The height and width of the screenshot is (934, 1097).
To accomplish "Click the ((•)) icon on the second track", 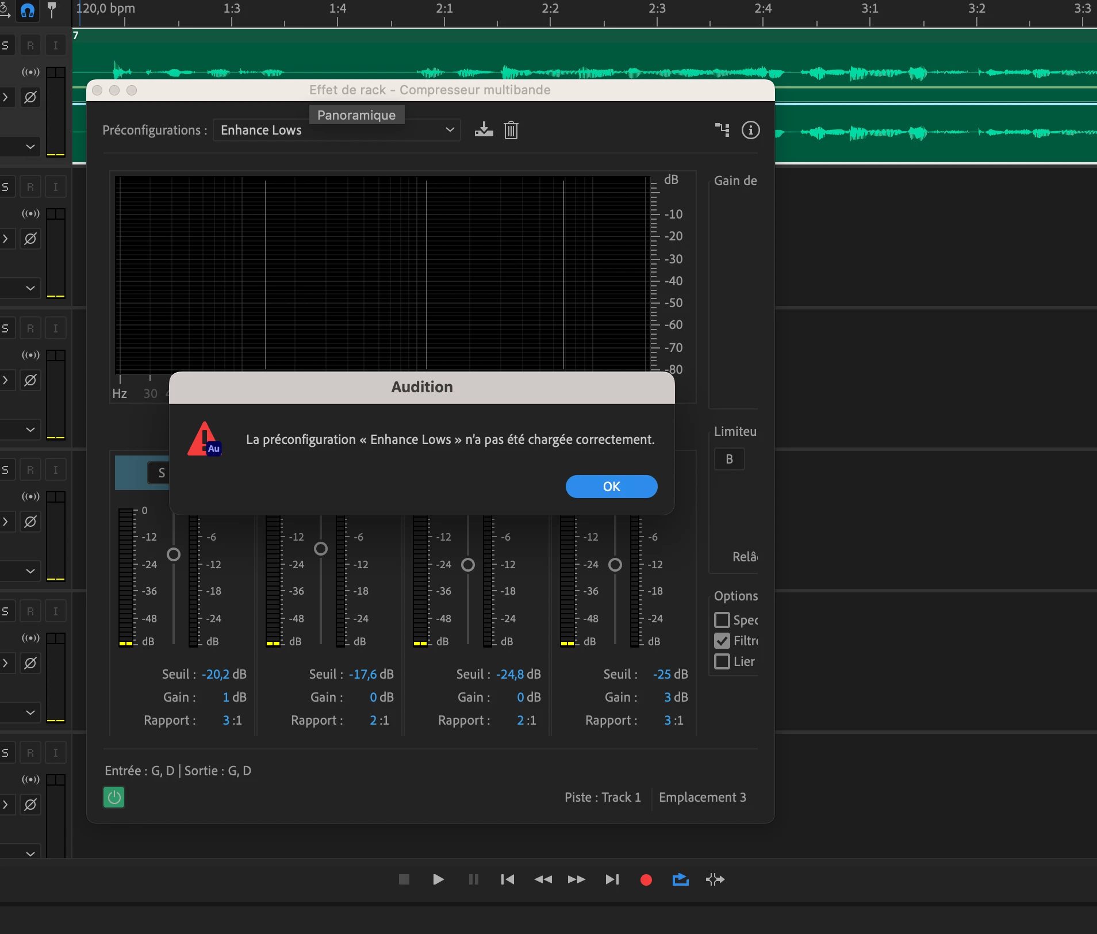I will tap(30, 213).
